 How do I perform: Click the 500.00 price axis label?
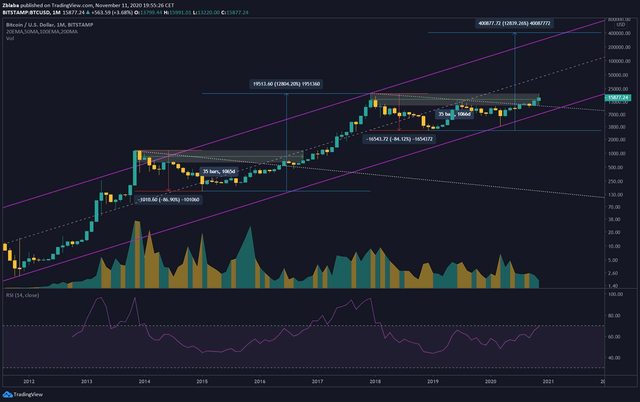pos(615,168)
